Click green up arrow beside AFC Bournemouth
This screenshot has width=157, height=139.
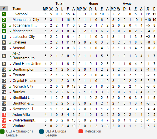[x=10, y=57]
